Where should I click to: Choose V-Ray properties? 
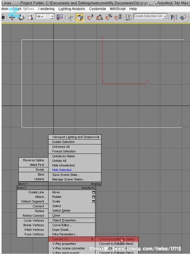click(x=72, y=244)
